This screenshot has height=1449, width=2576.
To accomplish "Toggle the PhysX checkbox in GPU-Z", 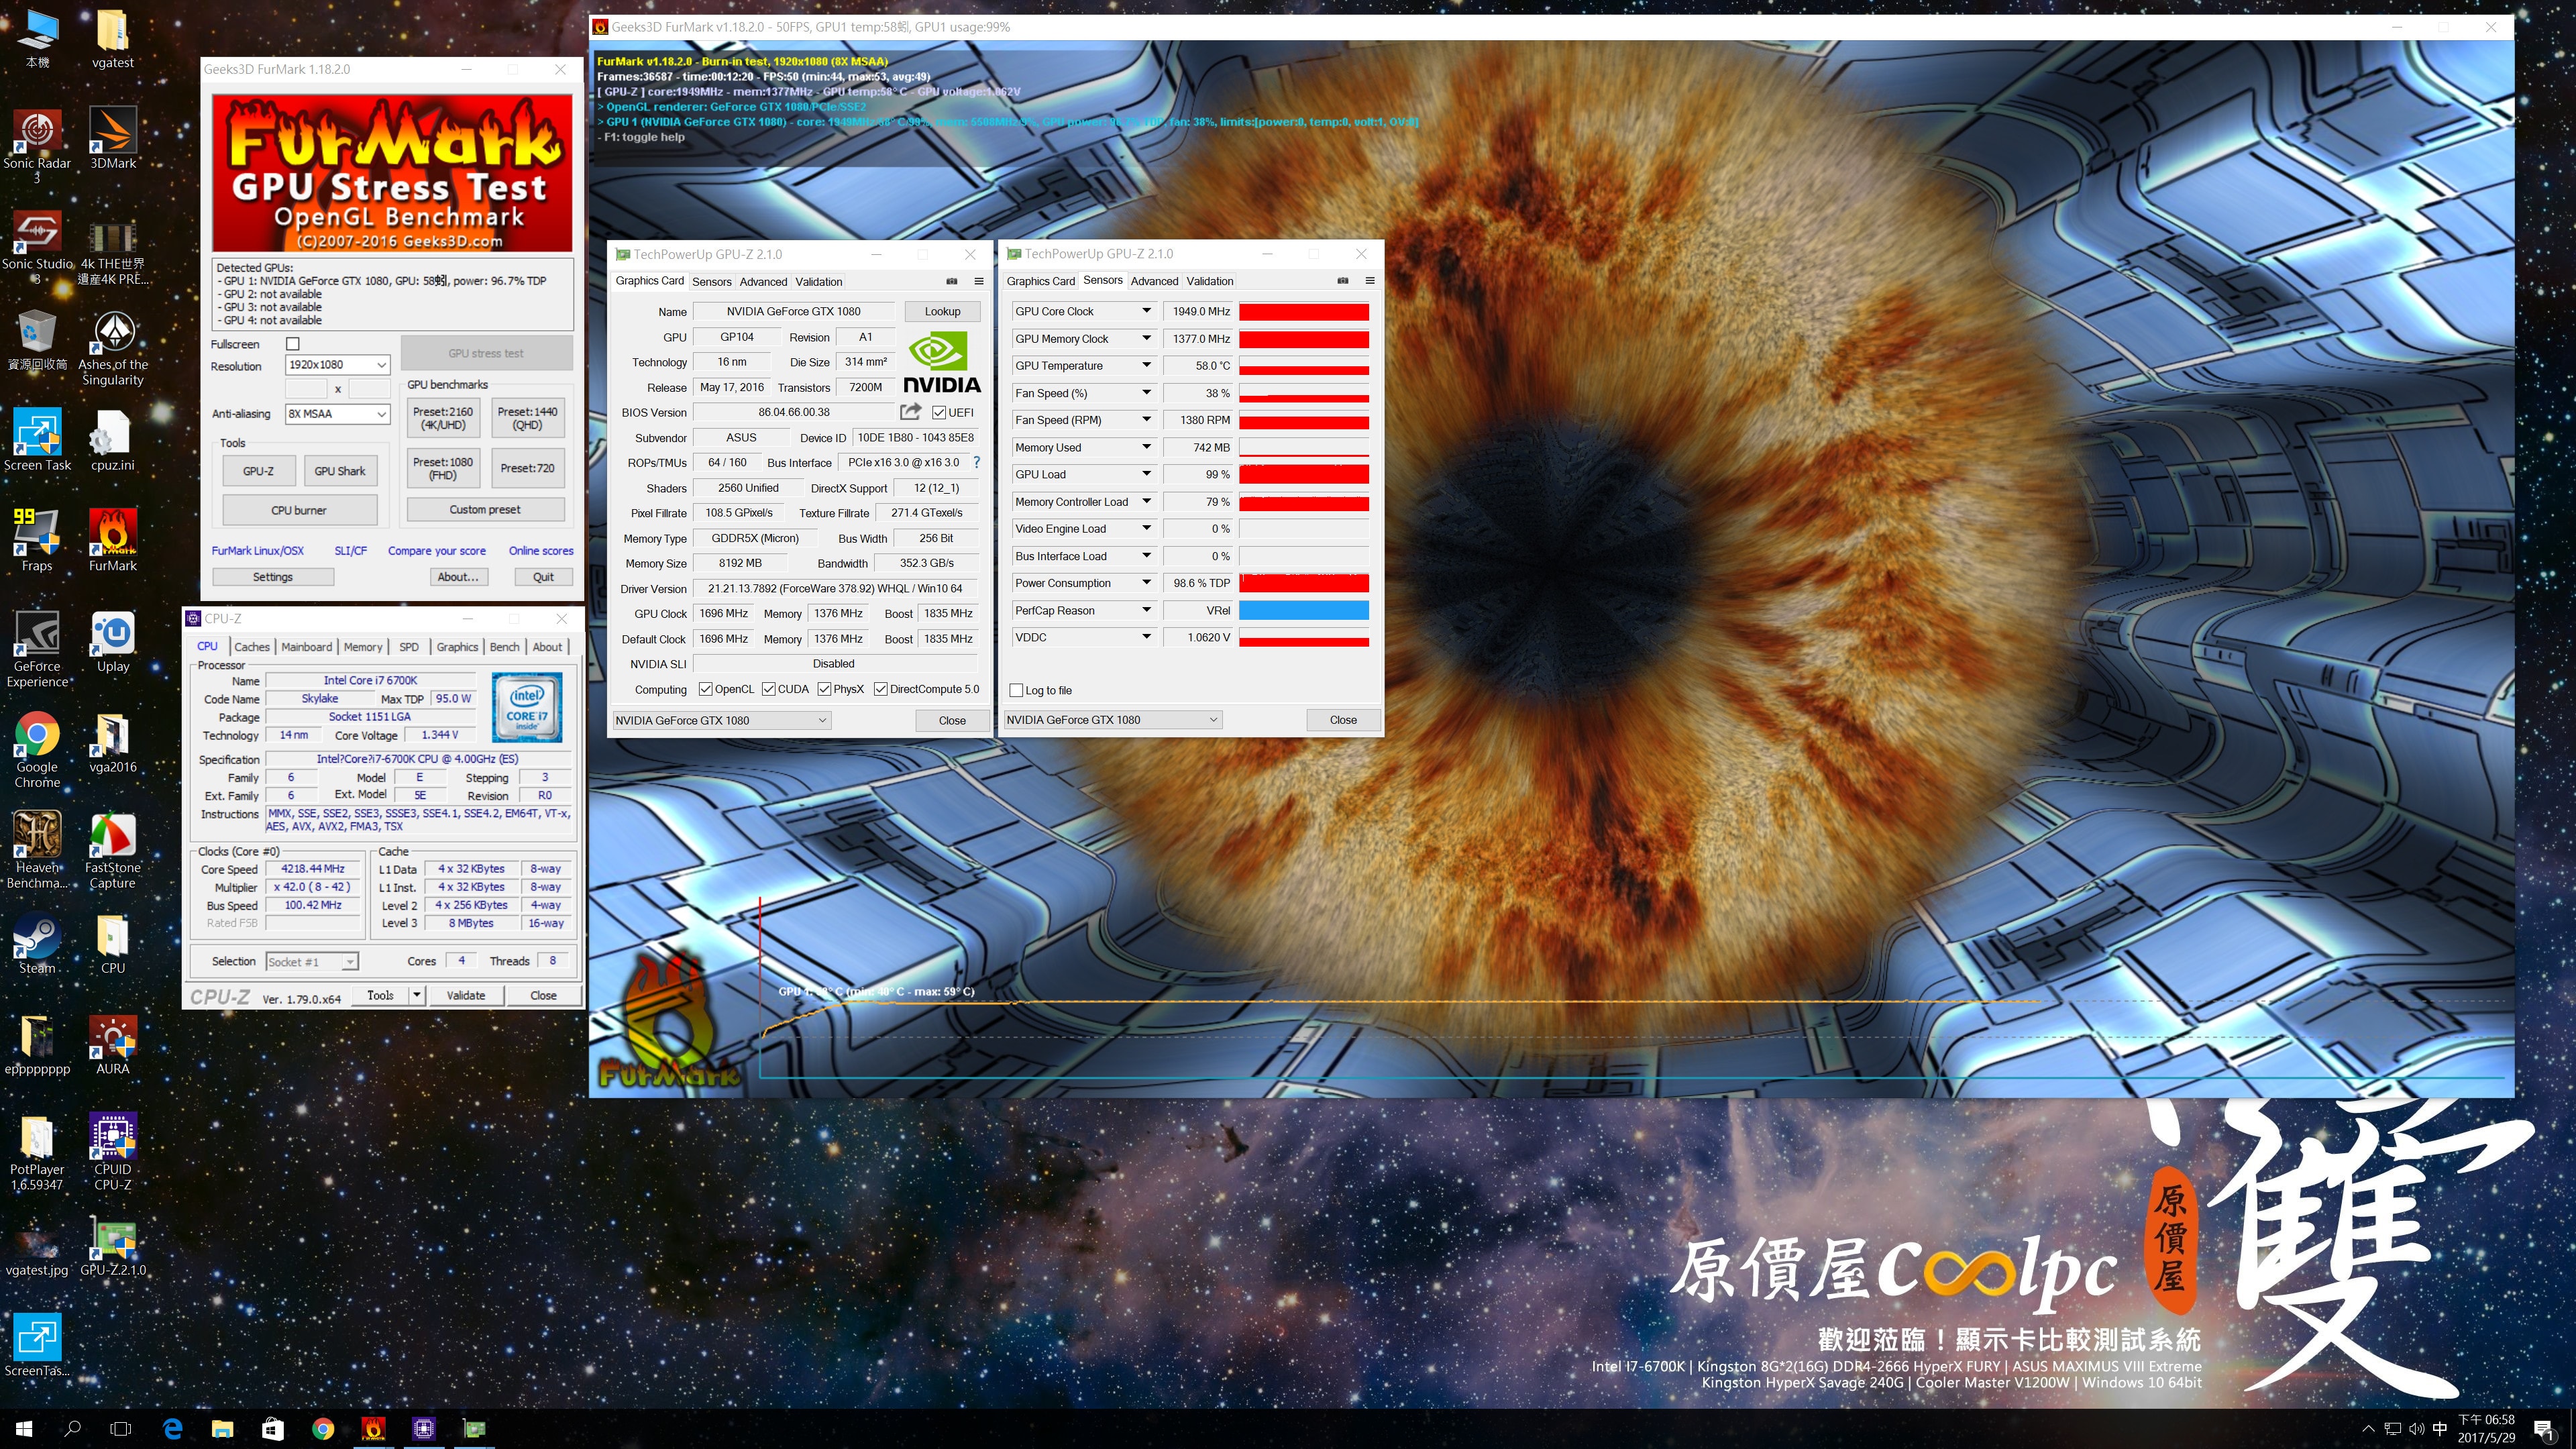I will [x=825, y=689].
